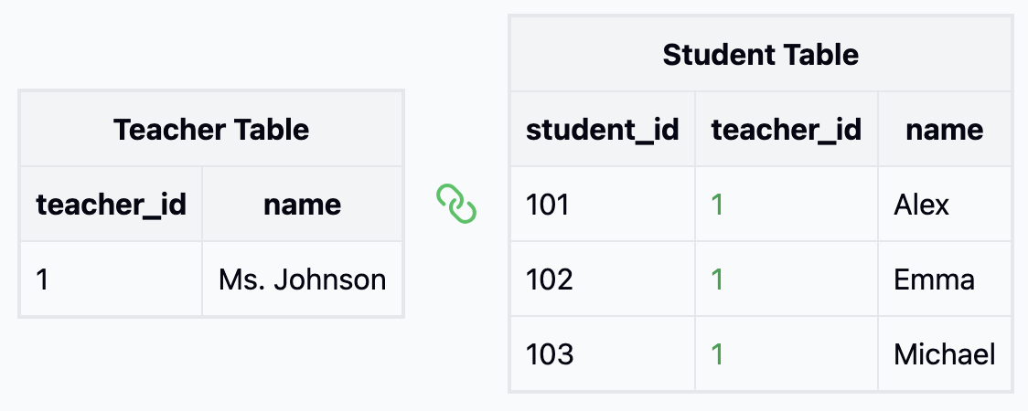Select the student id 101 cell

(x=603, y=205)
